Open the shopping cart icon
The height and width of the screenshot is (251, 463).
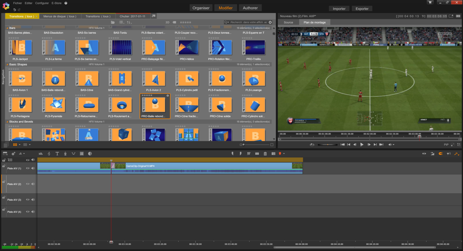coord(430,2)
